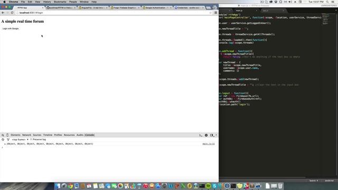
Task: Open the DevTools Network panel
Action: click(x=26, y=135)
